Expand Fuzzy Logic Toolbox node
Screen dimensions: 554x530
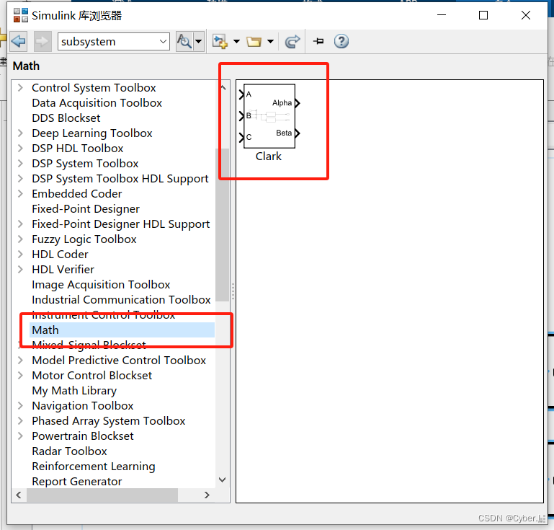coord(20,239)
